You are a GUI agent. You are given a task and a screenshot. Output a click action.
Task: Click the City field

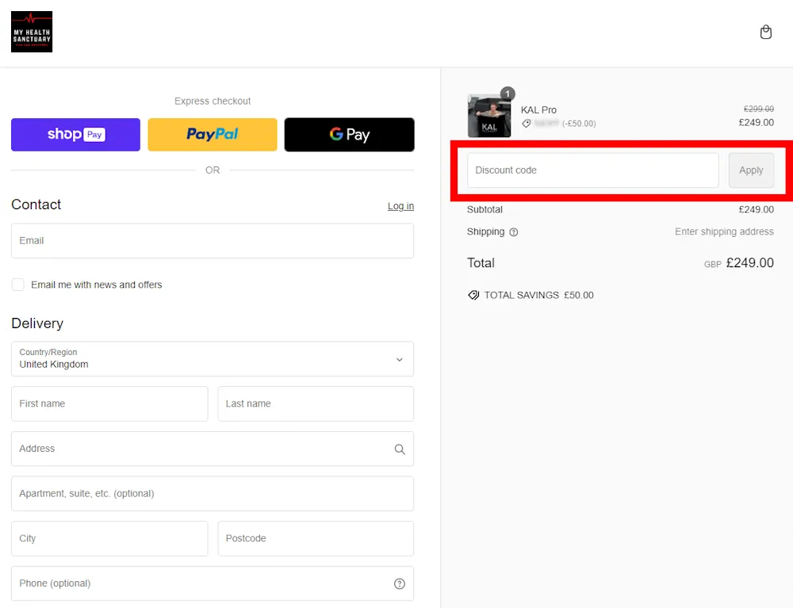pyautogui.click(x=109, y=538)
